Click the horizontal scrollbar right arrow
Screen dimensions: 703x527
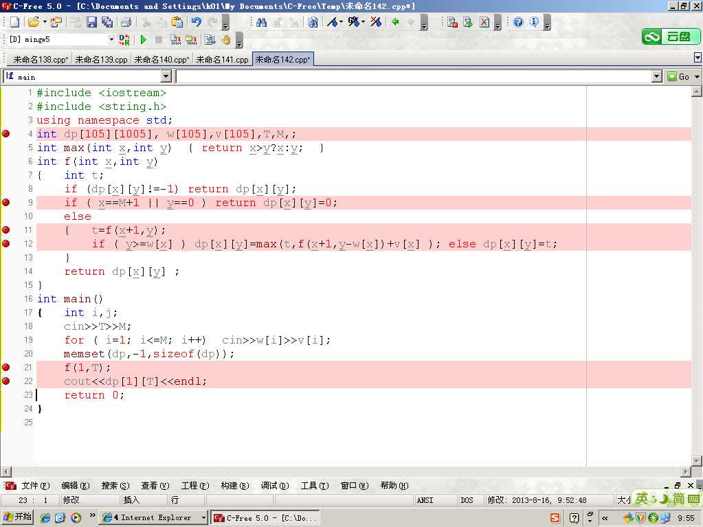[686, 471]
